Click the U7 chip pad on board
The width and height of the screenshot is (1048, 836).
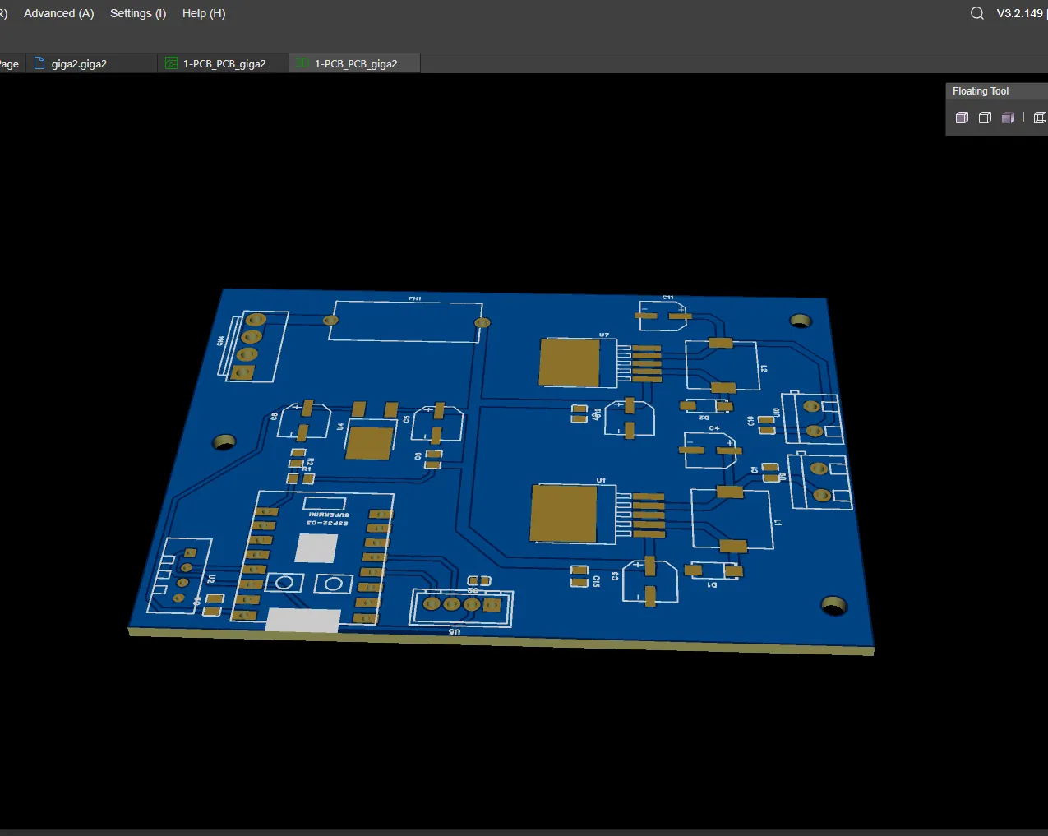point(569,363)
